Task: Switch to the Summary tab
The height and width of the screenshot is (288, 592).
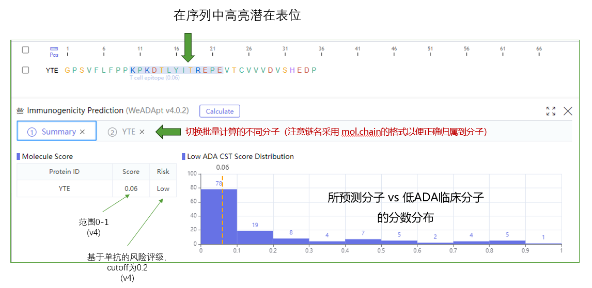Action: 58,132
